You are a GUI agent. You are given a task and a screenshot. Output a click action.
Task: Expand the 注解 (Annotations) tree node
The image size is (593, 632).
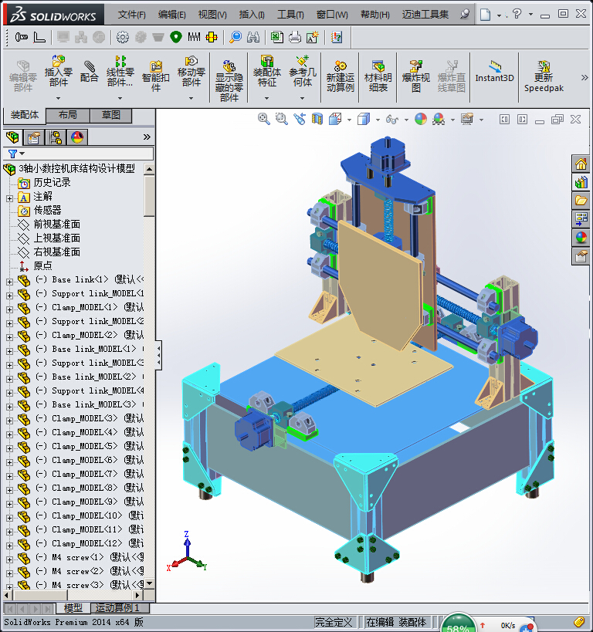click(9, 198)
